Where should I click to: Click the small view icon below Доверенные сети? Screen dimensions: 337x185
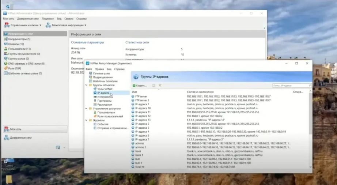(x=58, y=147)
